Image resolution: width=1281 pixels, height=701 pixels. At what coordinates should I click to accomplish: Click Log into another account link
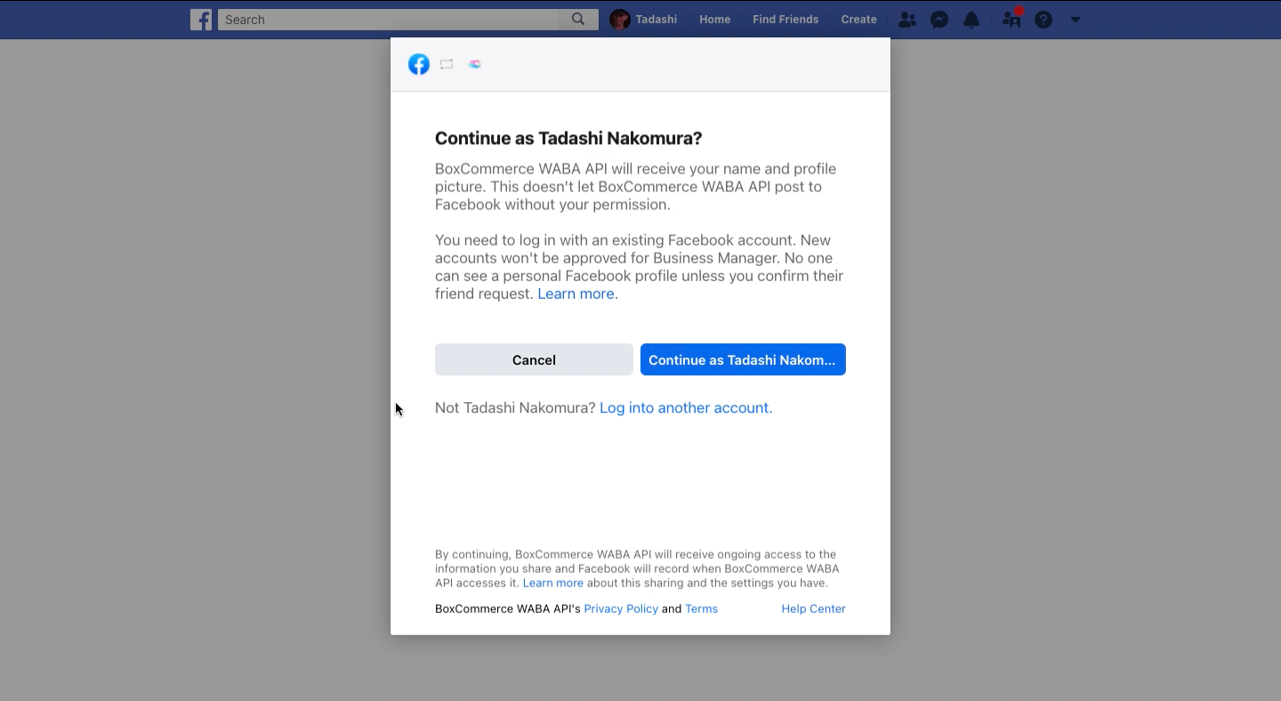point(686,407)
